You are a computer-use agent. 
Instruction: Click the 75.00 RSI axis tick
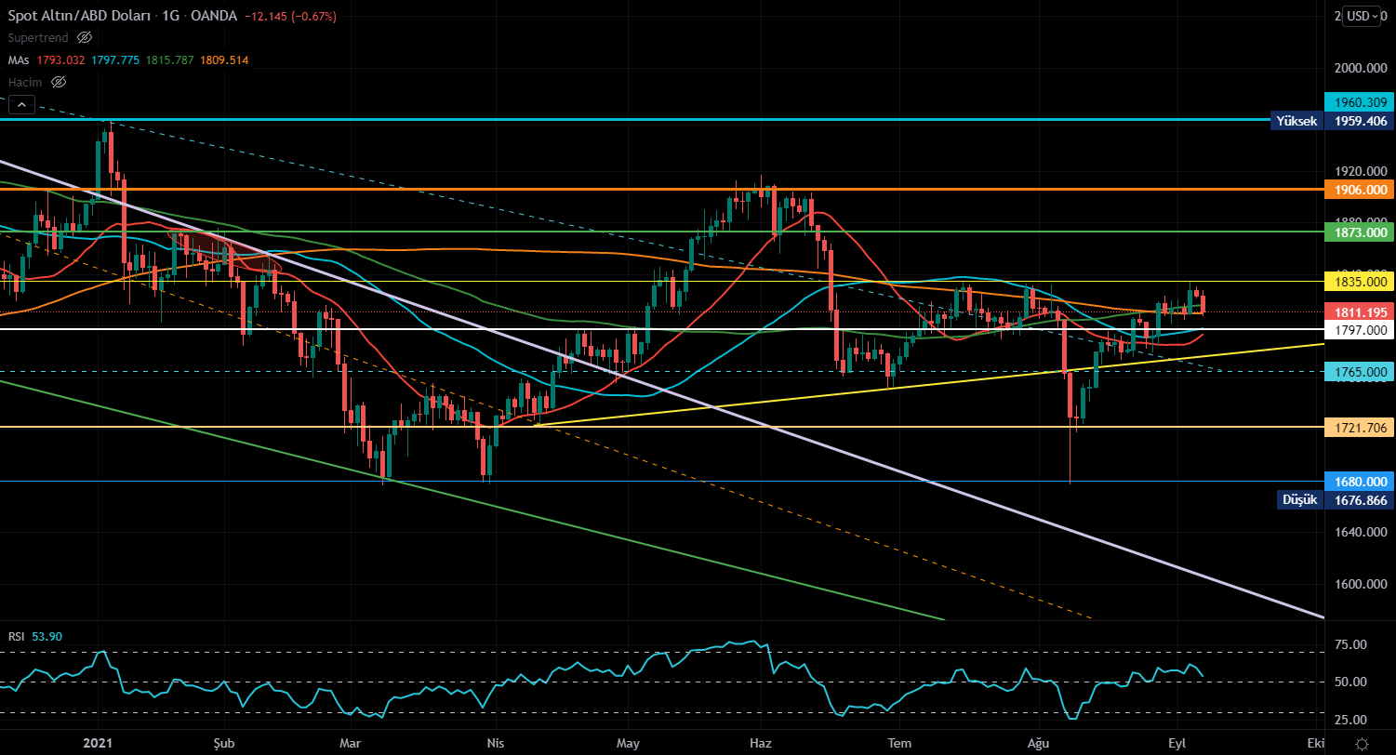1352,644
